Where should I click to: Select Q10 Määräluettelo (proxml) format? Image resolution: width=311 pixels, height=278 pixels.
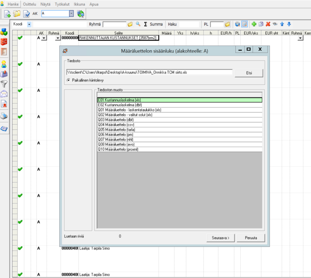pyautogui.click(x=179, y=150)
